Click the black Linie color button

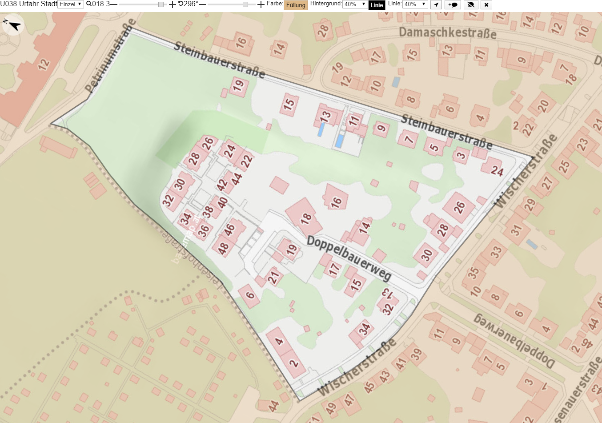click(377, 5)
